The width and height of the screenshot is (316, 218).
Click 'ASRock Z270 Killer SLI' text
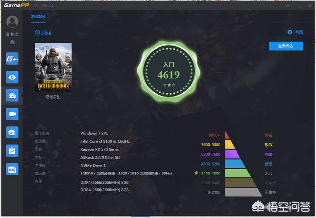point(100,157)
